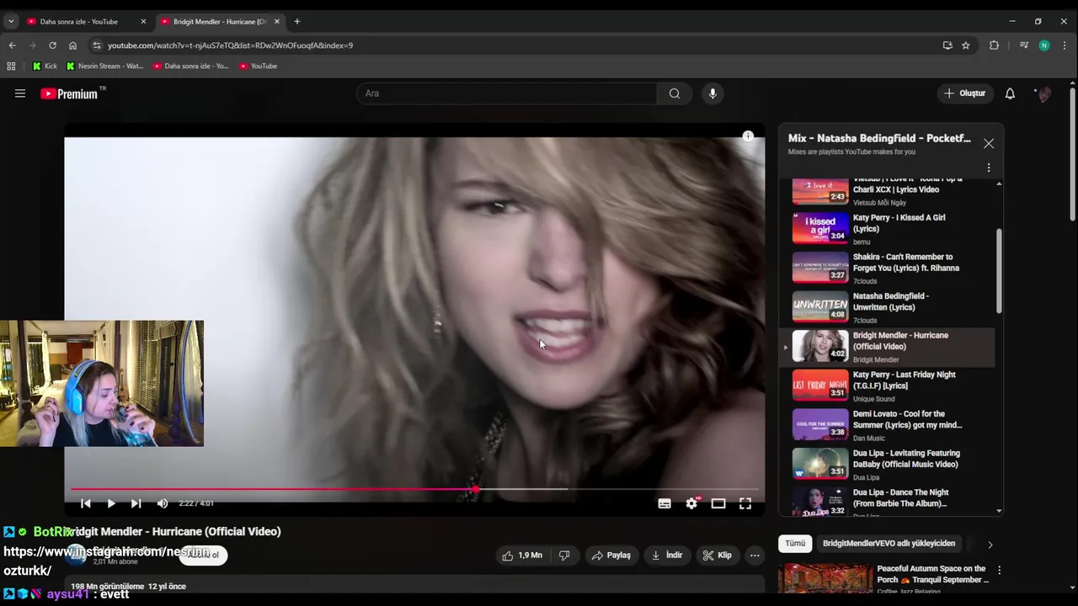Open Kick bookmark

pyautogui.click(x=45, y=66)
